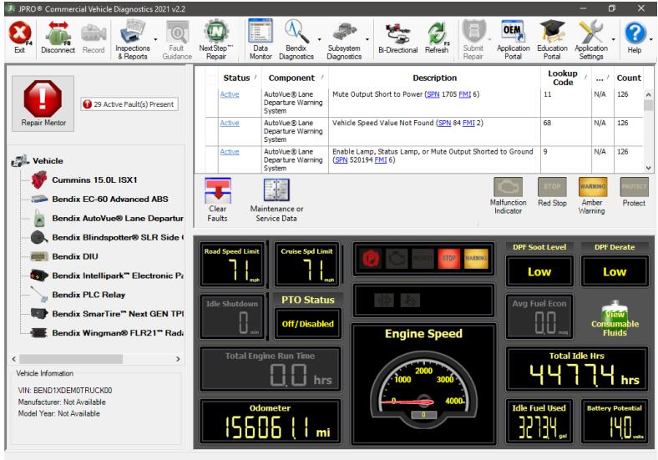Open Application Settings
The image size is (658, 460).
(x=591, y=40)
